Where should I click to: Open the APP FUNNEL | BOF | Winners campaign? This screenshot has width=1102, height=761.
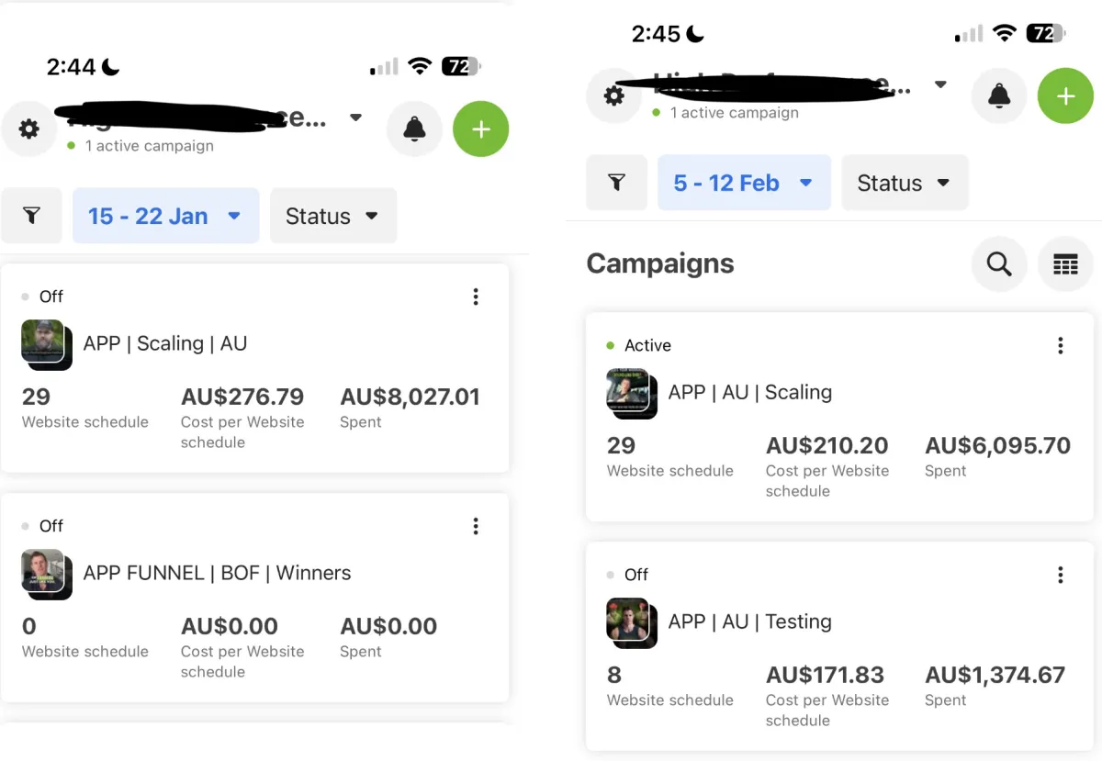(217, 573)
